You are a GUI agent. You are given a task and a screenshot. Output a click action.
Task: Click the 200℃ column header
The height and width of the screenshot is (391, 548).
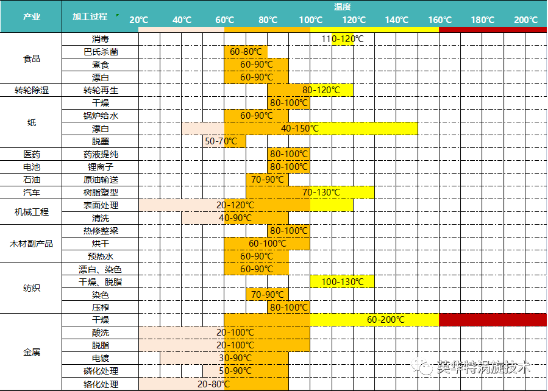tap(525, 20)
